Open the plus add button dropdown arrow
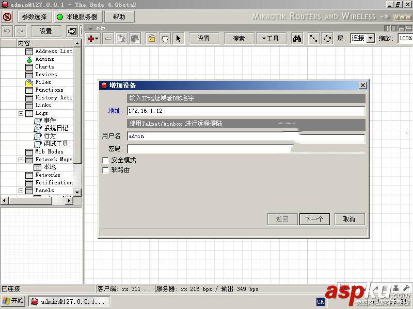The height and width of the screenshot is (309, 413). tap(97, 39)
